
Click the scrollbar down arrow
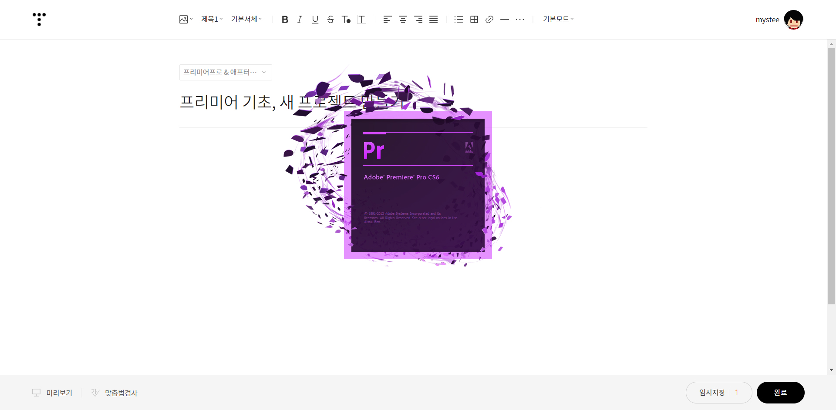click(x=831, y=370)
